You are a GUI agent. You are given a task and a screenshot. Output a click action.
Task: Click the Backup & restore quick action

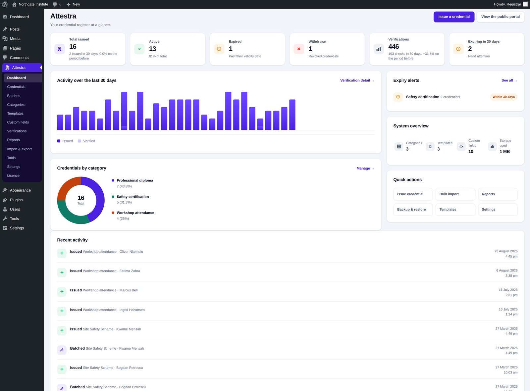pyautogui.click(x=413, y=210)
